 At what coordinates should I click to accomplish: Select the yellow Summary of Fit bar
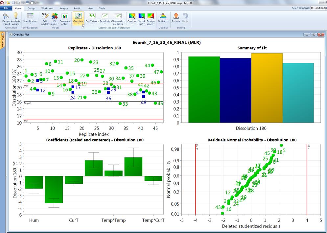267,88
